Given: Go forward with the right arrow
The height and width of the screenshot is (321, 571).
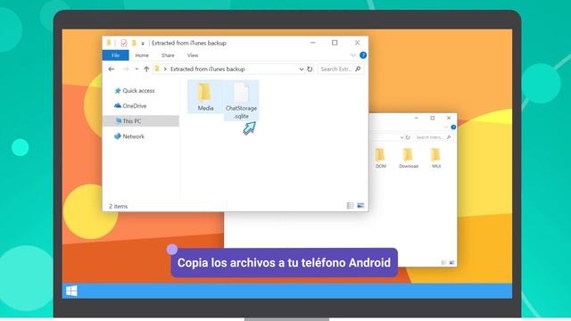Looking at the screenshot, I should coord(126,69).
